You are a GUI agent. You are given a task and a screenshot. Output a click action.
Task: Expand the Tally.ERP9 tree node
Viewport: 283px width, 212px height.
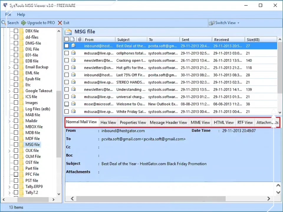coord(9,186)
